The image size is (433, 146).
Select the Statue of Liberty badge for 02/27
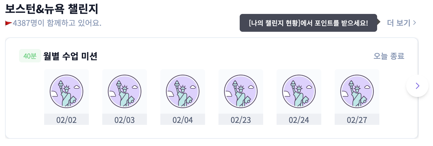(x=357, y=91)
